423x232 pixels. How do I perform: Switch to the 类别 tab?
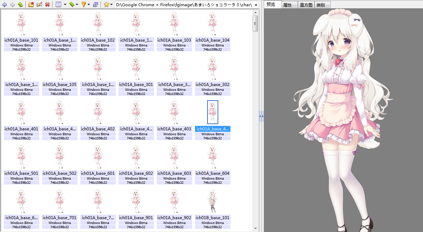tap(322, 5)
